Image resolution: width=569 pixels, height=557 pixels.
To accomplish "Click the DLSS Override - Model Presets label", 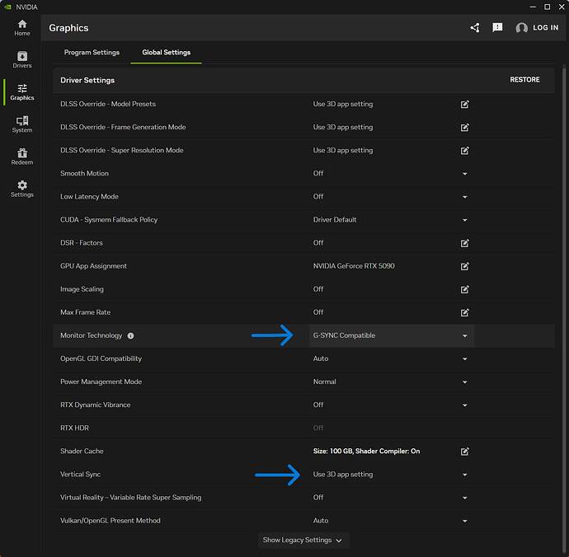I will tap(108, 104).
